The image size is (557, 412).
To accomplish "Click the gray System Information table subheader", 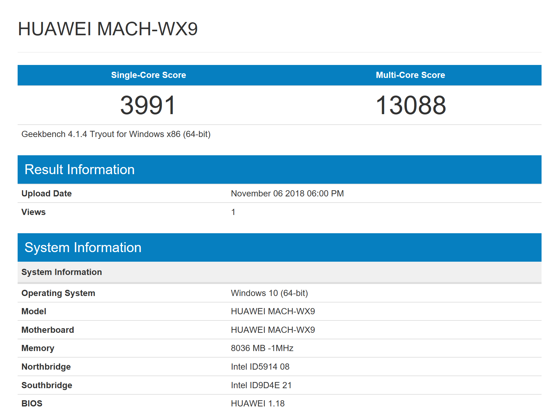I will [x=279, y=272].
